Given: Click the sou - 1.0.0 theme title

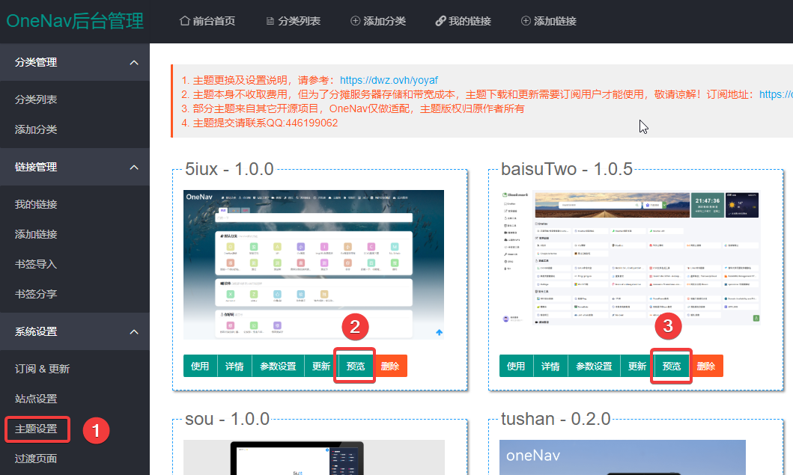Looking at the screenshot, I should (227, 419).
